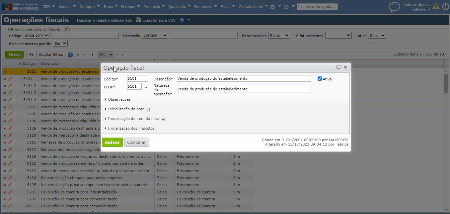The width and height of the screenshot is (450, 214).
Task: Open the Descrição filter 'Contém' dropdown
Action: 155,35
